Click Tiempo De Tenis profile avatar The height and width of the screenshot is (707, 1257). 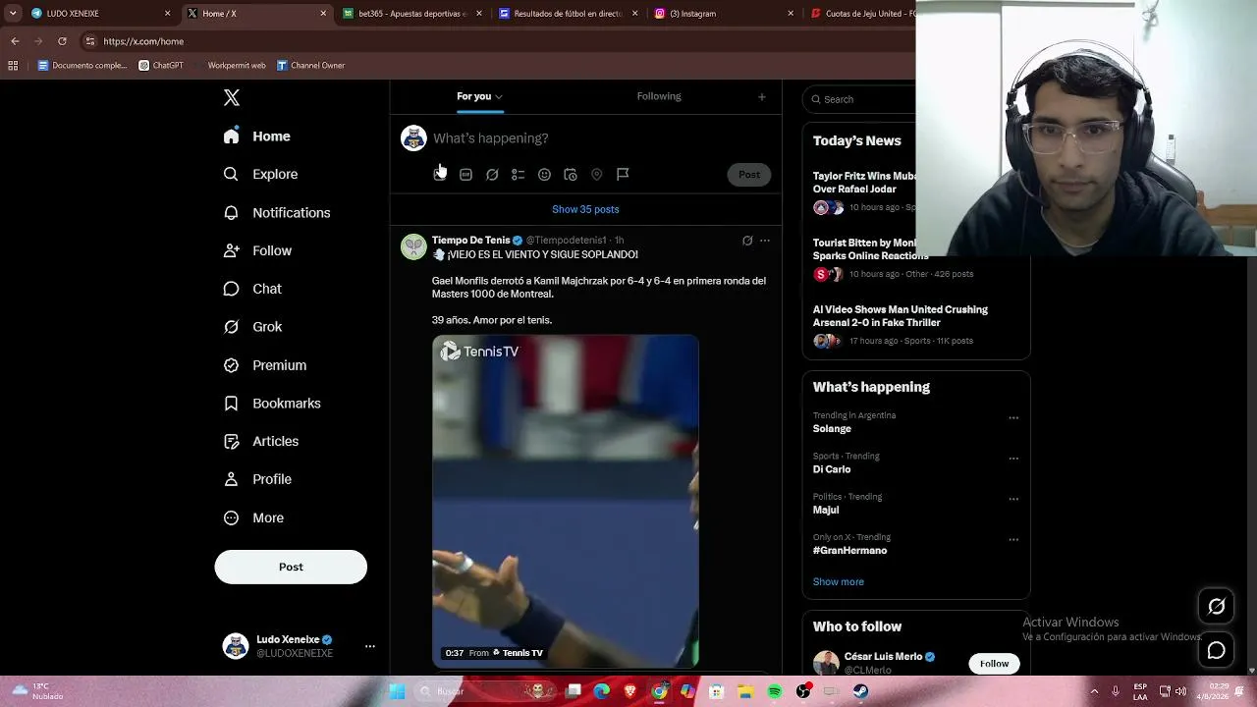point(413,246)
